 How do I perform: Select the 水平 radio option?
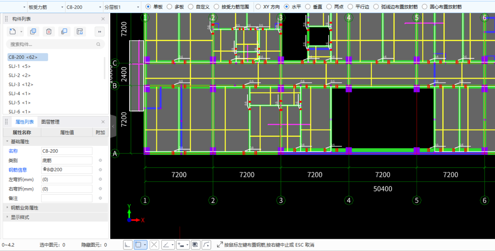[x=287, y=7]
